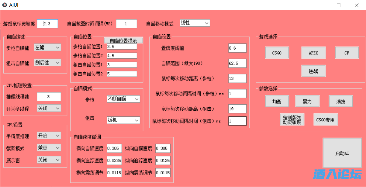Click the 启动AI button
366x187 pixels.
[342, 153]
